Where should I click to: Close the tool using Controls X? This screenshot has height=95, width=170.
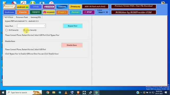coord(107,12)
